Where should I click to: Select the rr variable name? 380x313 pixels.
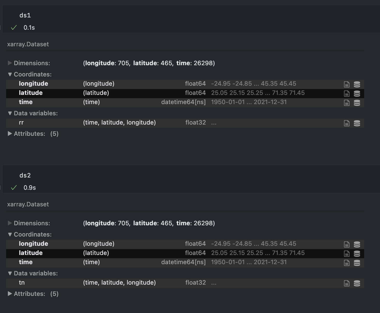[21, 122]
